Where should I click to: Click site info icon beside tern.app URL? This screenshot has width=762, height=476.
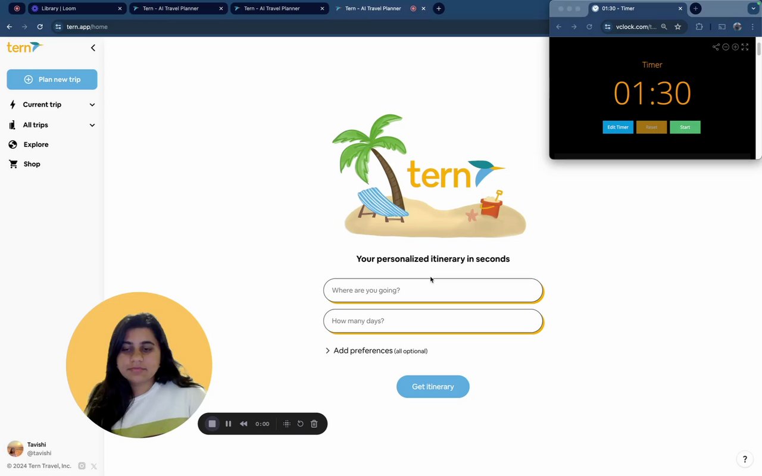tap(58, 27)
